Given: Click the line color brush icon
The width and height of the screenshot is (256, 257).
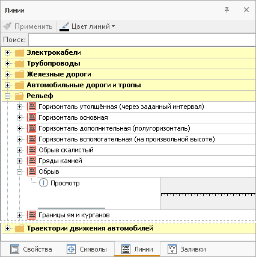Looking at the screenshot, I should [x=64, y=26].
